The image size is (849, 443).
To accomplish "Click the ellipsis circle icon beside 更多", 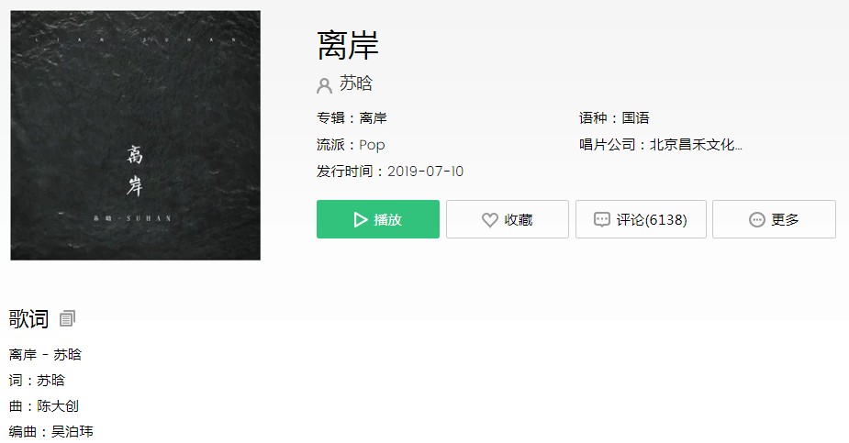I will tap(756, 219).
